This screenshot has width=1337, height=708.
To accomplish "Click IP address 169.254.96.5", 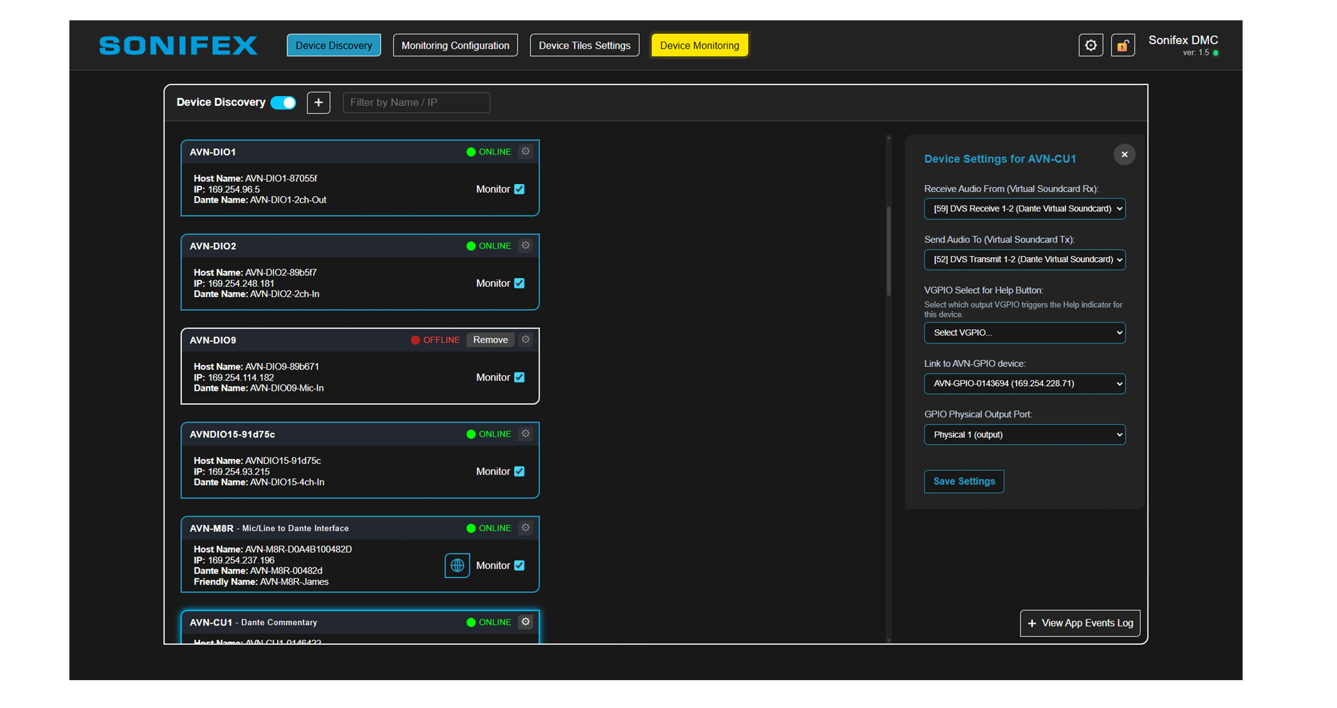I will 234,189.
